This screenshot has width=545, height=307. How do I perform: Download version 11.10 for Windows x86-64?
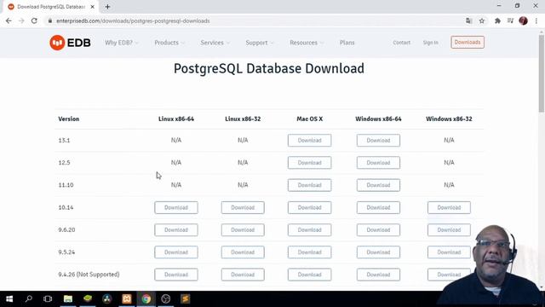[x=378, y=185]
